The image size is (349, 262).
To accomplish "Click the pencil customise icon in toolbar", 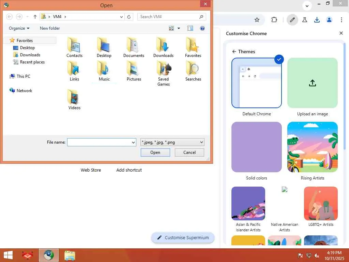I will (292, 20).
